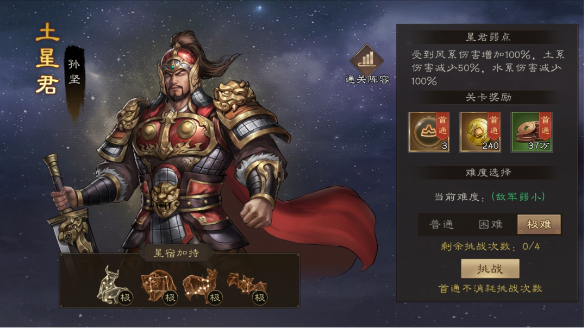Tap the 难度选择 section header

(x=488, y=172)
